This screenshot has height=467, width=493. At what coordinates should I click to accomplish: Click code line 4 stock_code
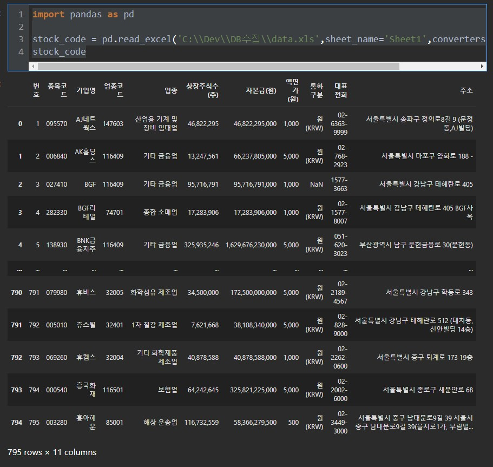click(59, 51)
